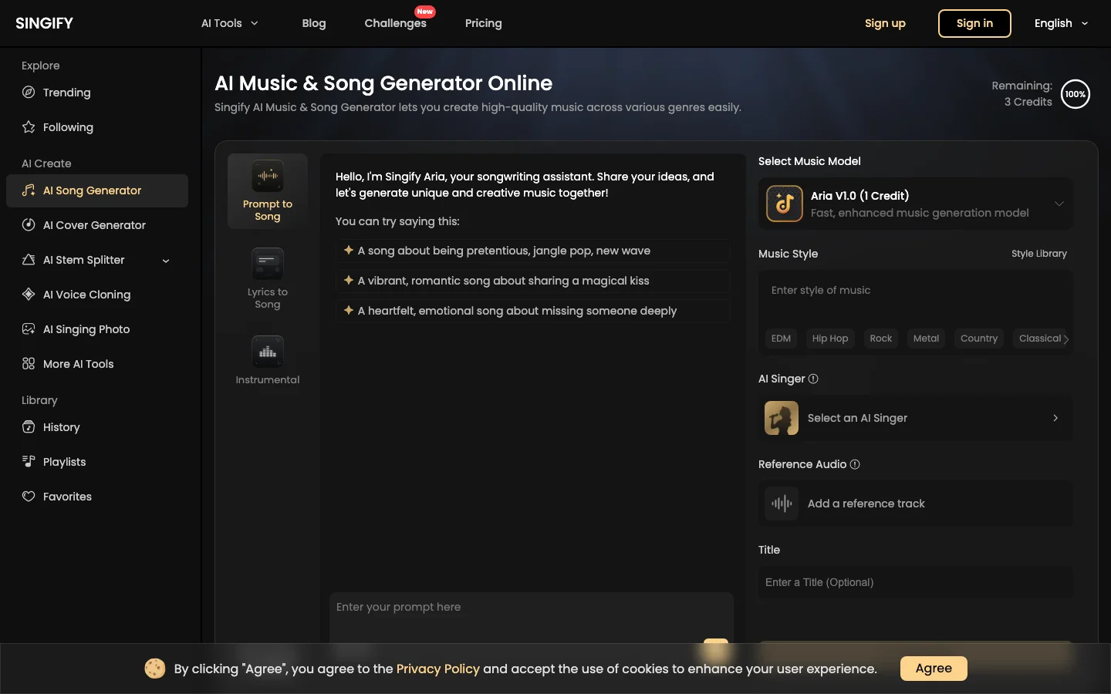Viewport: 1111px width, 694px height.
Task: Click Agree on the cookie banner
Action: [x=934, y=669]
